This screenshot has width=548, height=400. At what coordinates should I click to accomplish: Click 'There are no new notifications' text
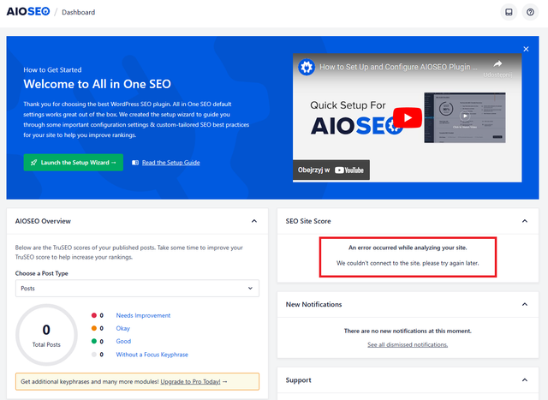pyautogui.click(x=408, y=331)
